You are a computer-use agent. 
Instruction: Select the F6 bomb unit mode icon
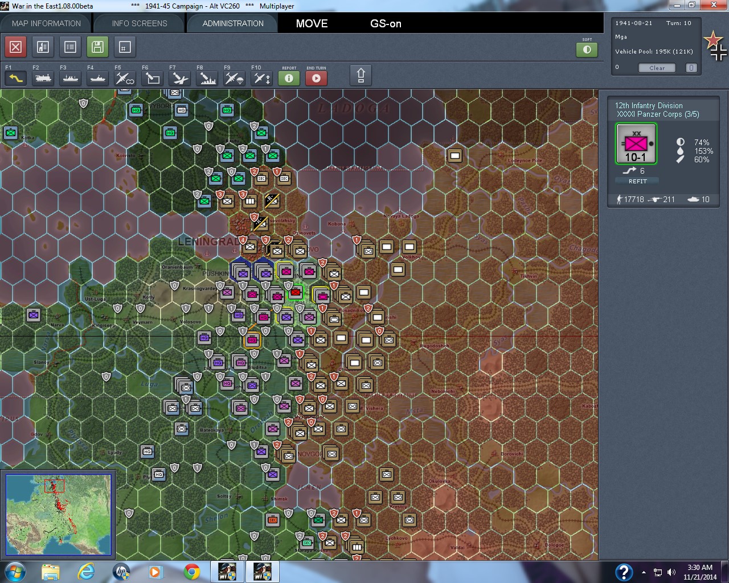152,78
